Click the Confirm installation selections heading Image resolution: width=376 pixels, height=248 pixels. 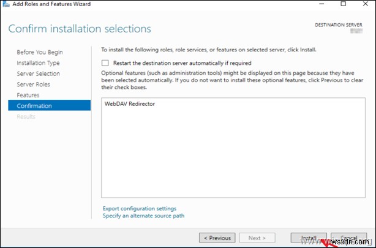(x=80, y=29)
